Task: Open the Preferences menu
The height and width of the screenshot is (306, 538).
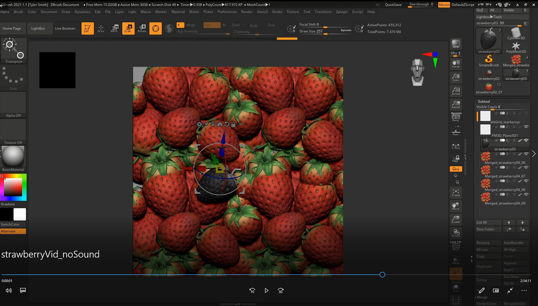Action: click(x=227, y=12)
